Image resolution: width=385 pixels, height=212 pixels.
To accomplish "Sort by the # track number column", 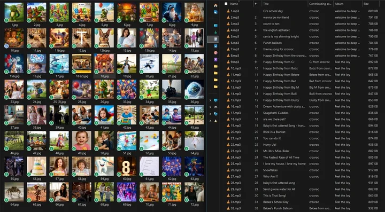I will click(x=256, y=4).
